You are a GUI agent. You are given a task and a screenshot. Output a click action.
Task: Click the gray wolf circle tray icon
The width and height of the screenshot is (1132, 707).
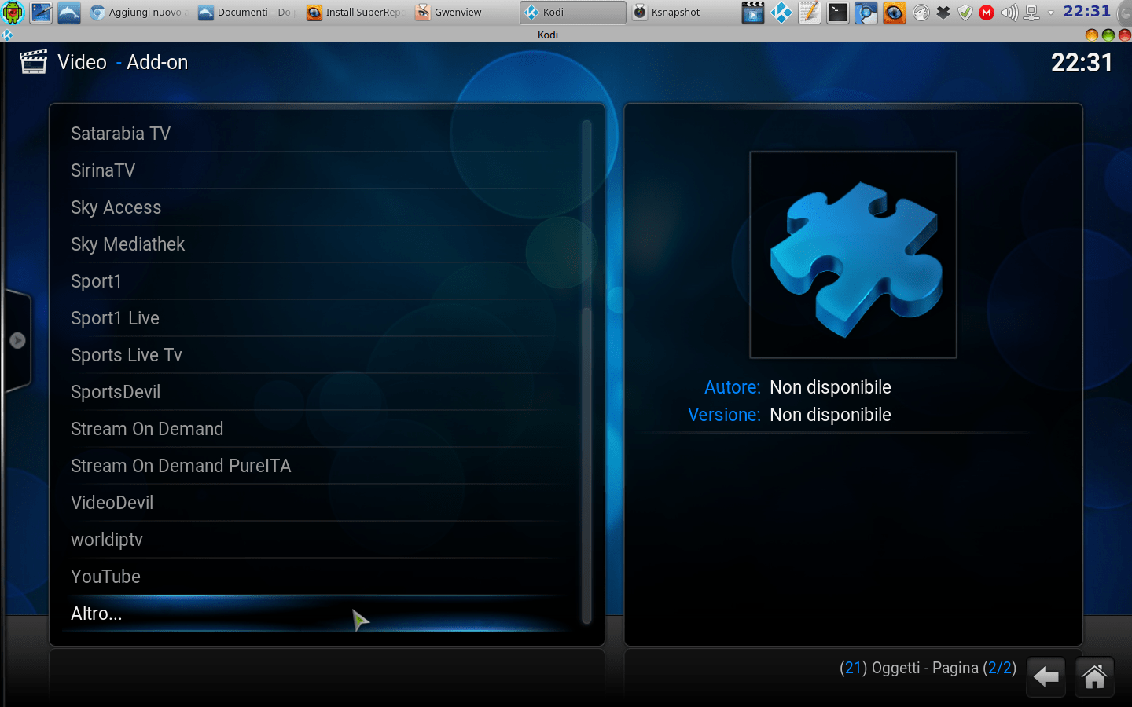click(921, 13)
